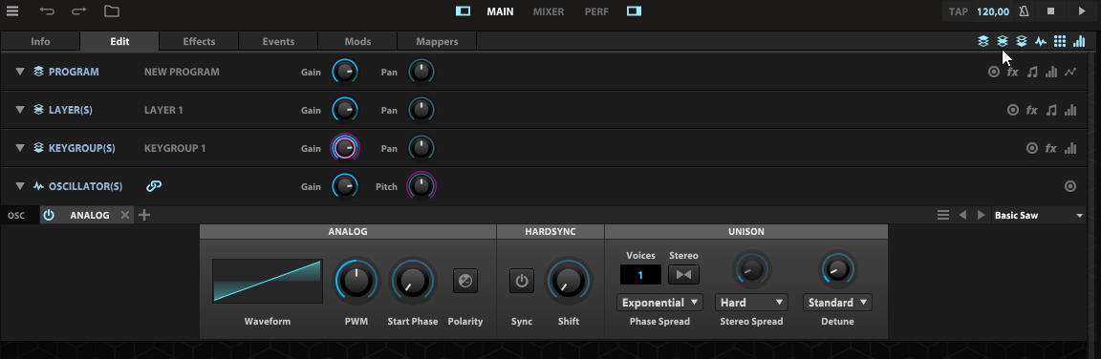Collapse the PROGRAM section triangle
The image size is (1101, 359).
(20, 72)
